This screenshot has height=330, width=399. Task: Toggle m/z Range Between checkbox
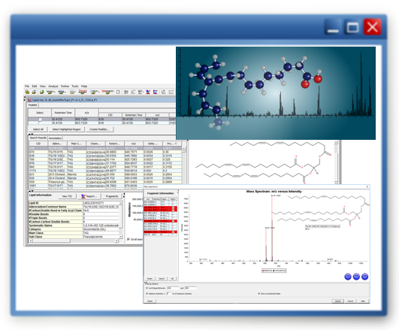point(147,288)
